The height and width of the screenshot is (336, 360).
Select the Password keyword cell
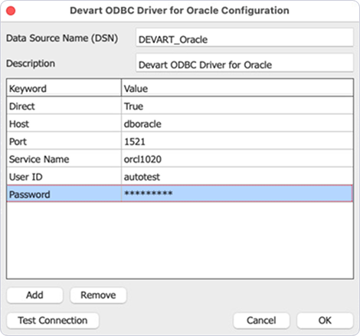click(64, 193)
